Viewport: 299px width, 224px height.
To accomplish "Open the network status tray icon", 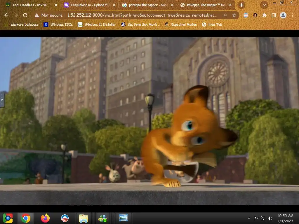I will tap(263, 218).
